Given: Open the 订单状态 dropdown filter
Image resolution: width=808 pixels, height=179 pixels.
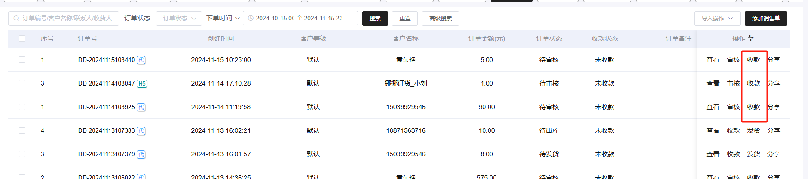Looking at the screenshot, I should pos(179,19).
